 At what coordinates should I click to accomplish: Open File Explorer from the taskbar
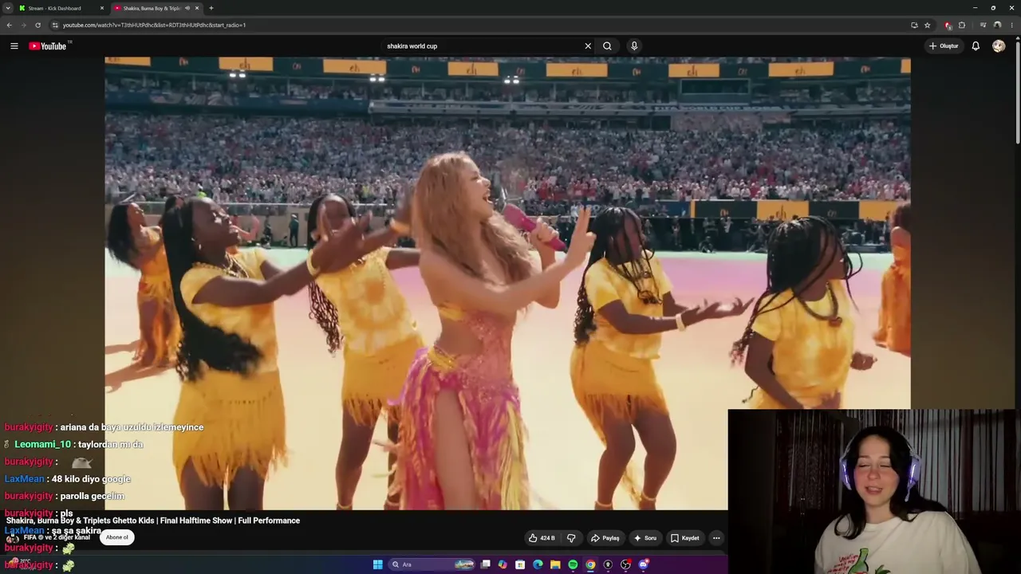pos(555,564)
